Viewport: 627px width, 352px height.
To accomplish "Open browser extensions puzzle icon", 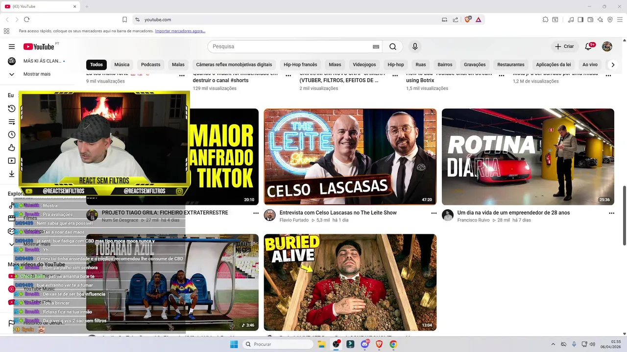I will point(545,20).
